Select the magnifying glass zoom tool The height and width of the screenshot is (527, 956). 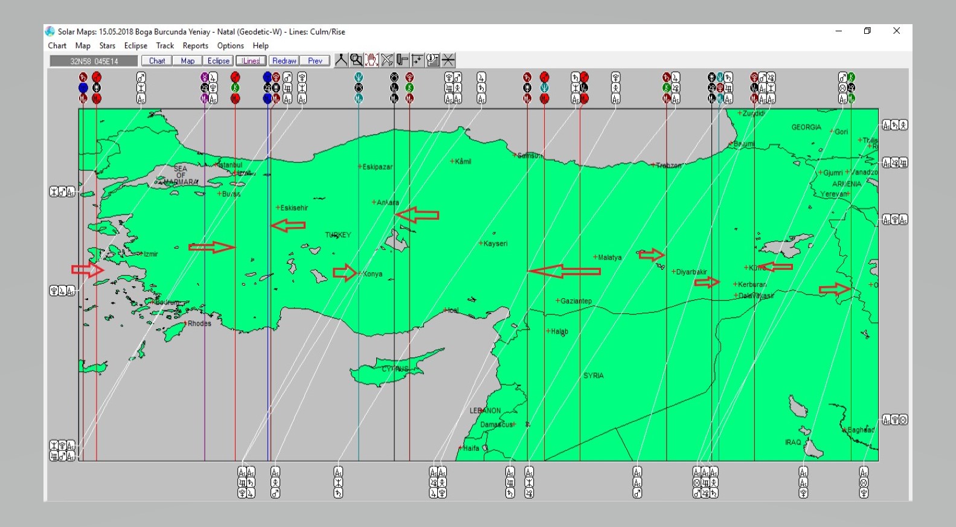coord(356,60)
